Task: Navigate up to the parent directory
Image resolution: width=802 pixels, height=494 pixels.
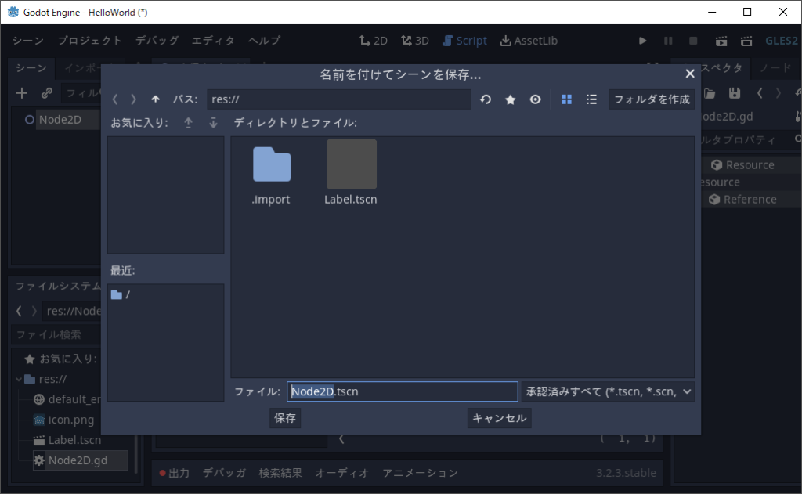Action: point(155,99)
